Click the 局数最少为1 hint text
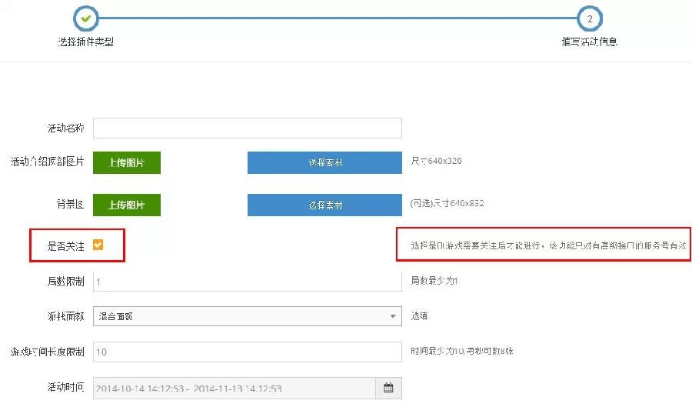The width and height of the screenshot is (692, 407). tap(434, 280)
